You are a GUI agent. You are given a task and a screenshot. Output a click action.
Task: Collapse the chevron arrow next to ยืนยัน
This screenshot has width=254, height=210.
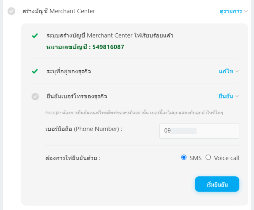tap(237, 96)
